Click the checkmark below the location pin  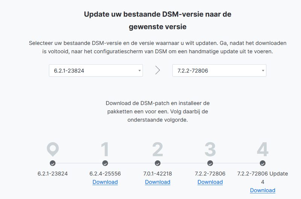[53, 163]
